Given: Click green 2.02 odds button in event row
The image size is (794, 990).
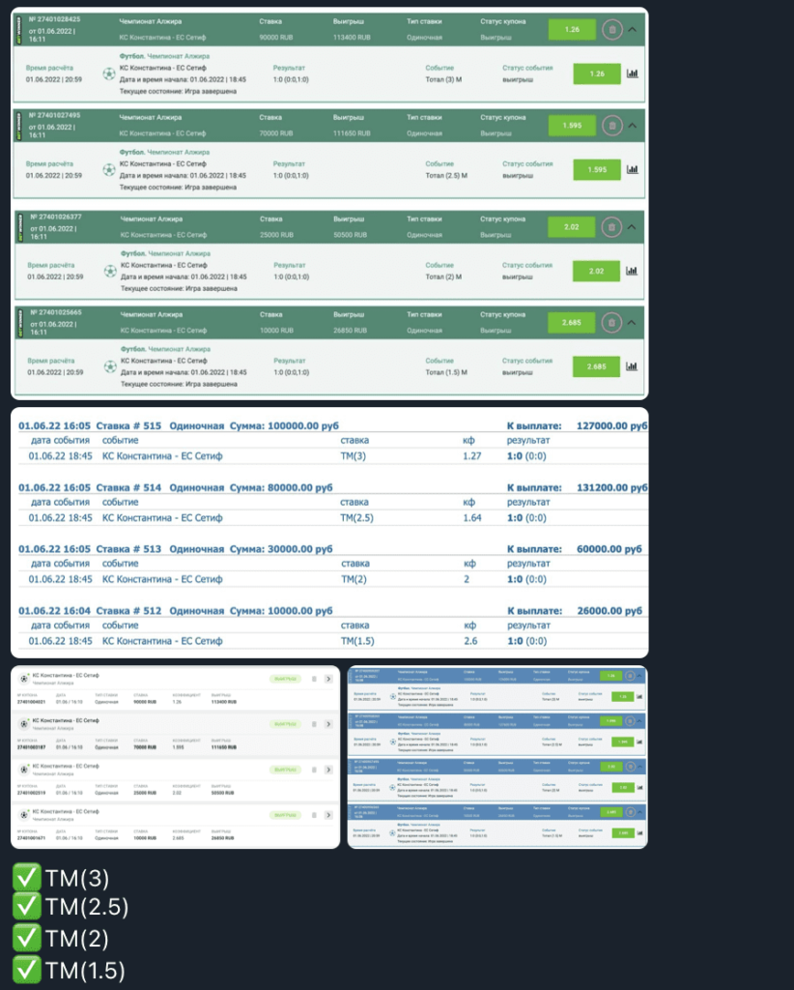Looking at the screenshot, I should pos(596,272).
